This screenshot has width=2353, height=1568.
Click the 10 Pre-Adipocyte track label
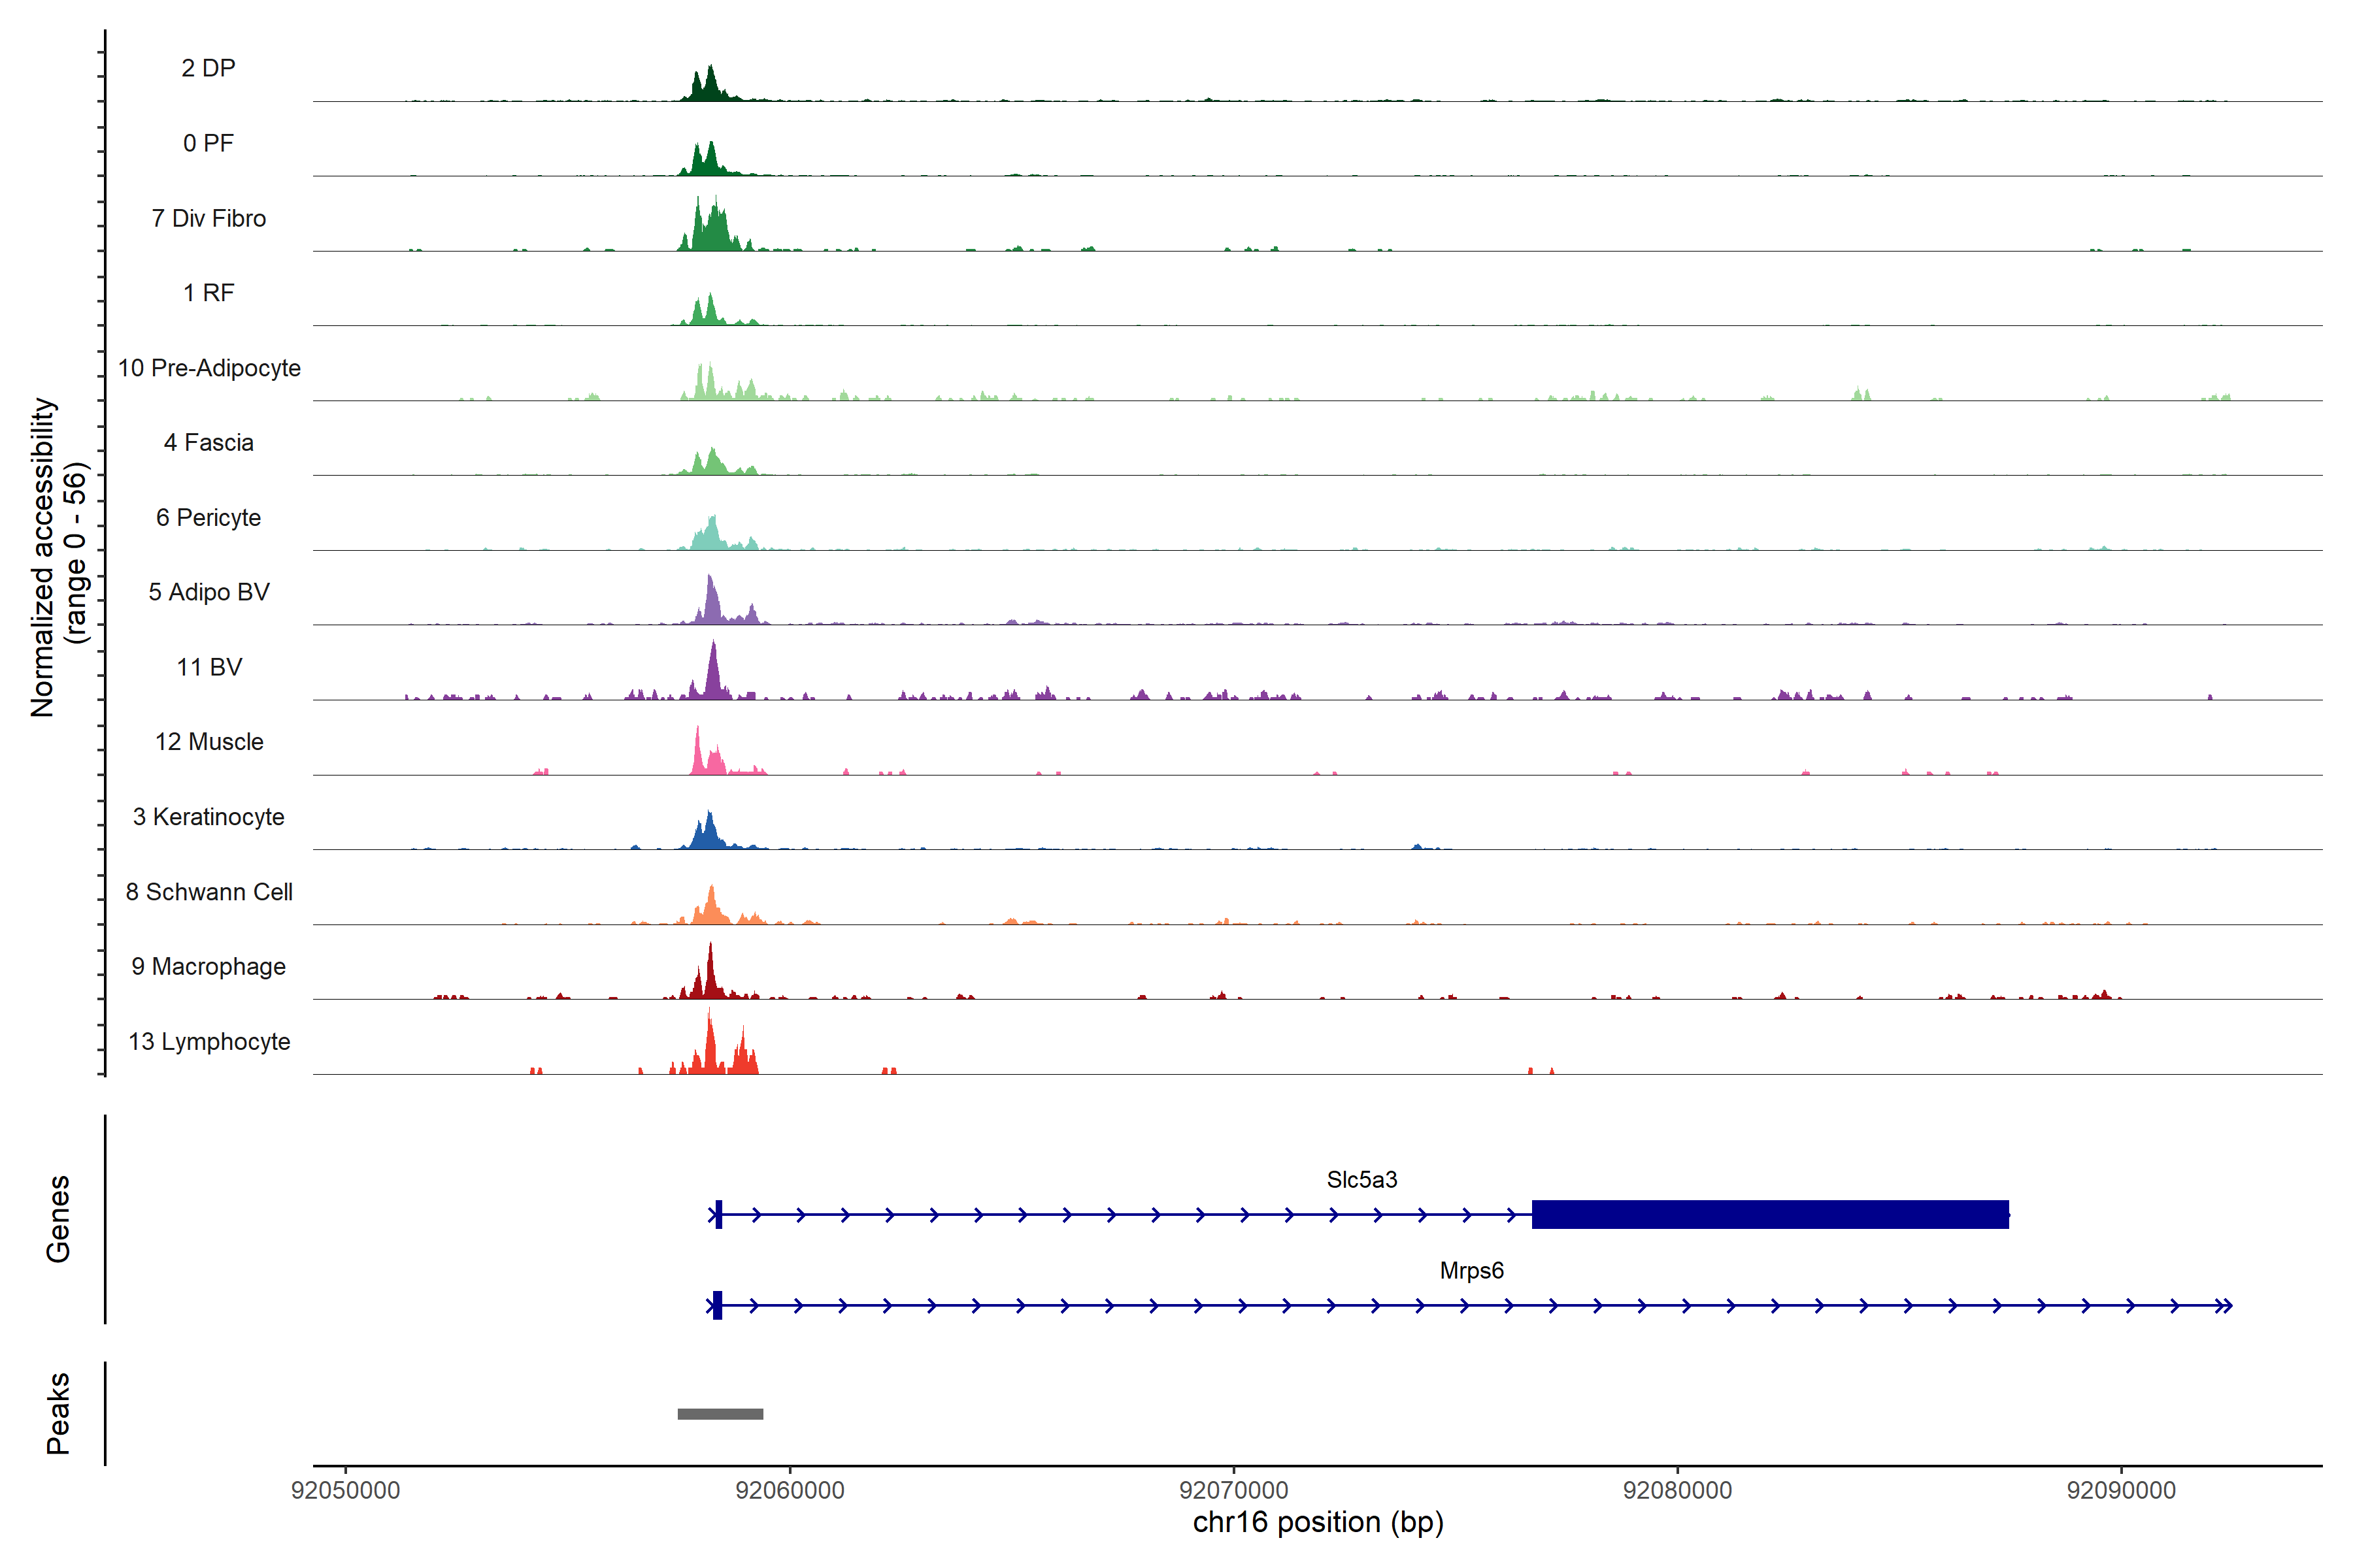pyautogui.click(x=208, y=368)
